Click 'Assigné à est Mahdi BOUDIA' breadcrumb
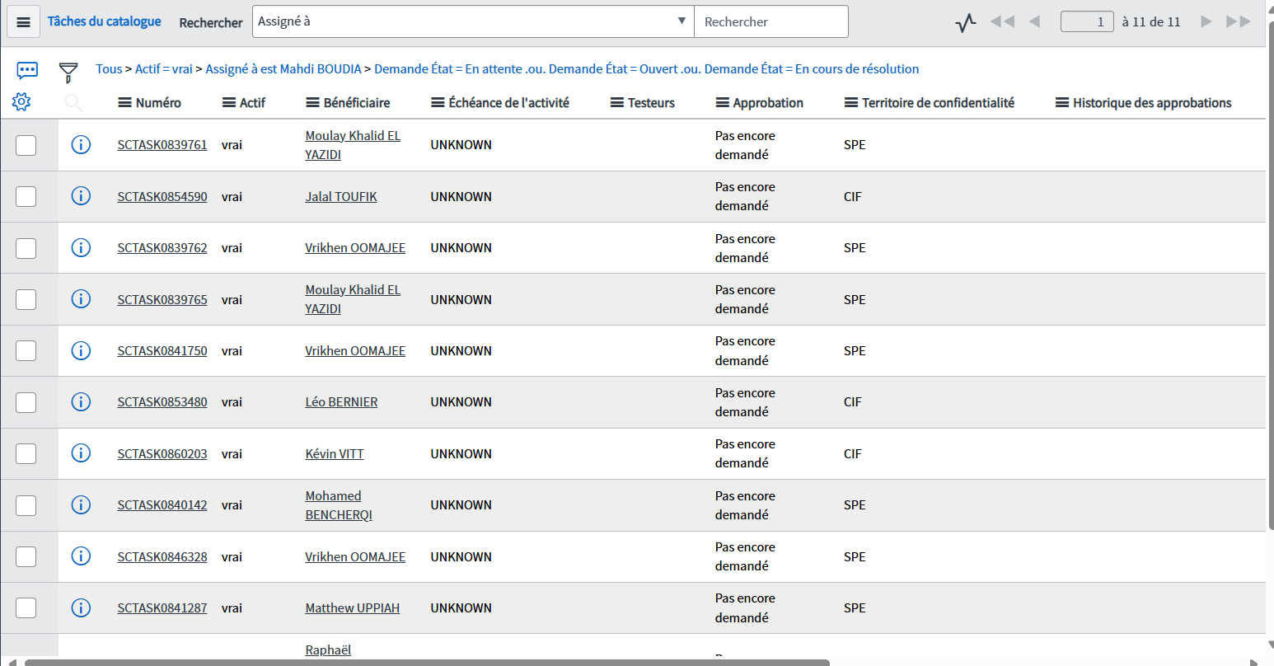Image resolution: width=1274 pixels, height=666 pixels. coord(283,69)
